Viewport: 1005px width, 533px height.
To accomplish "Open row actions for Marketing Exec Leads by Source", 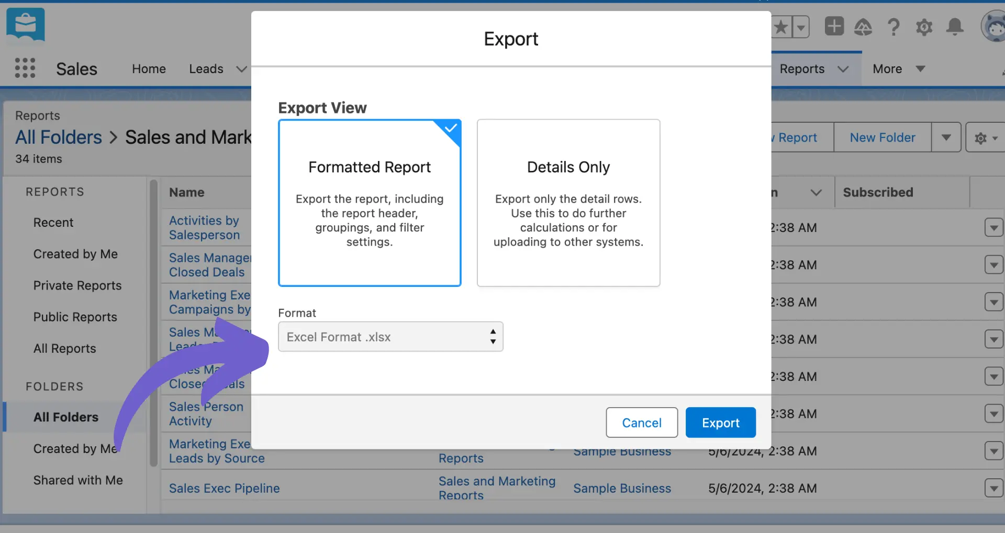I will 993,451.
